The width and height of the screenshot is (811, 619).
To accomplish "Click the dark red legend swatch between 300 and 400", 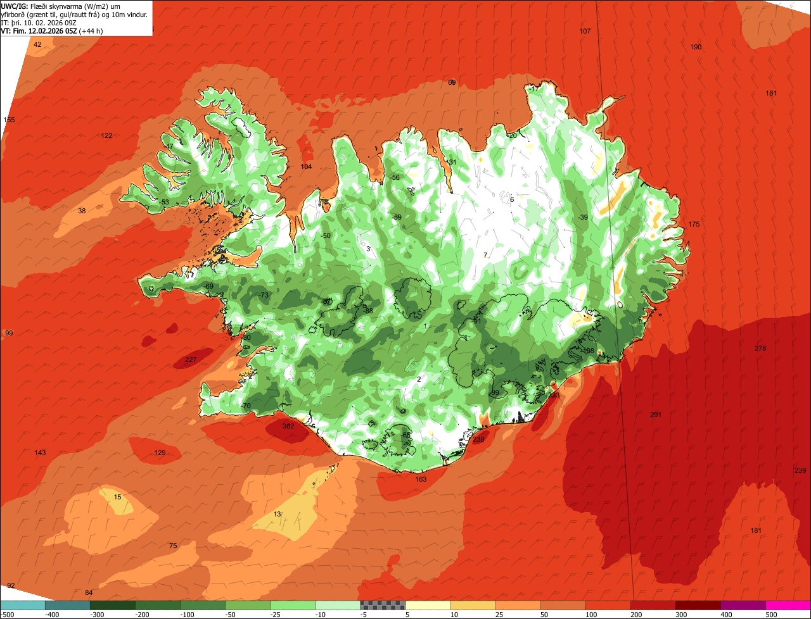I will pos(698,605).
